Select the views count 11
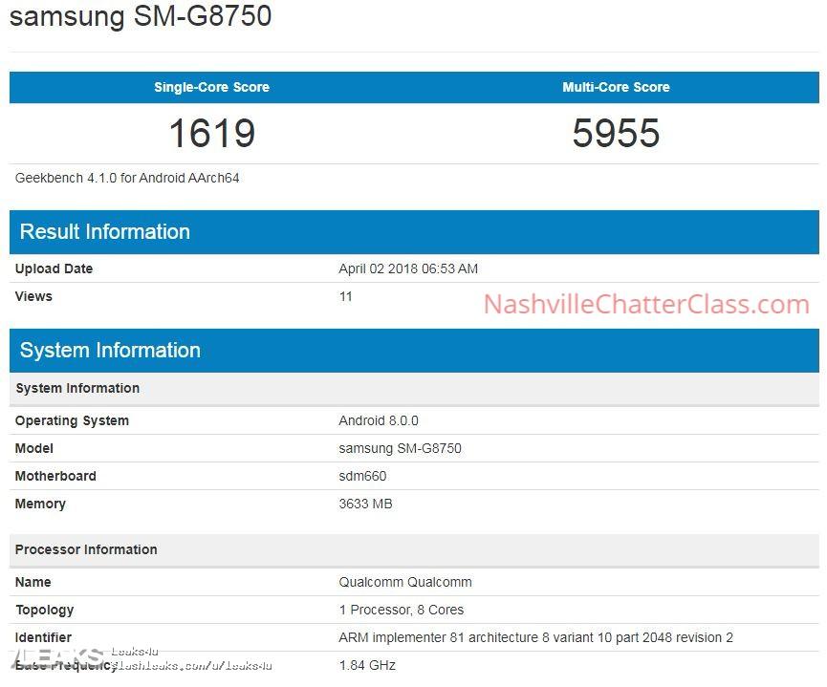 pos(345,296)
